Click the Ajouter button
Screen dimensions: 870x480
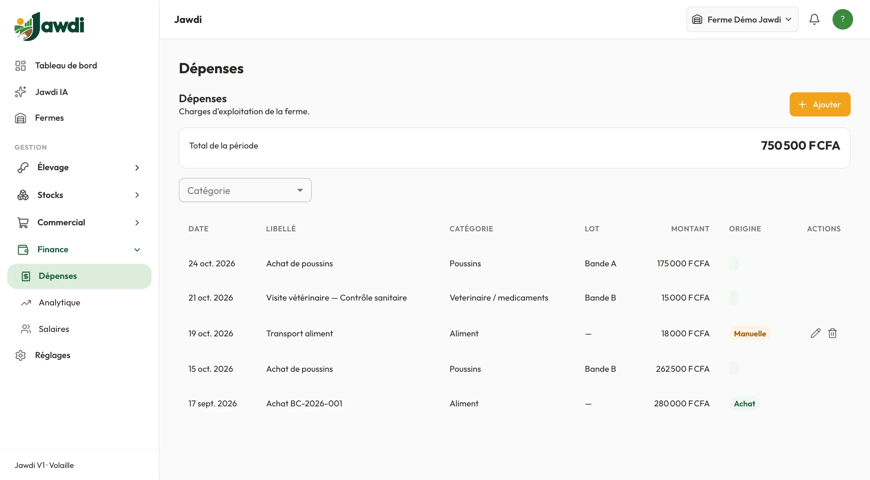[x=820, y=105]
